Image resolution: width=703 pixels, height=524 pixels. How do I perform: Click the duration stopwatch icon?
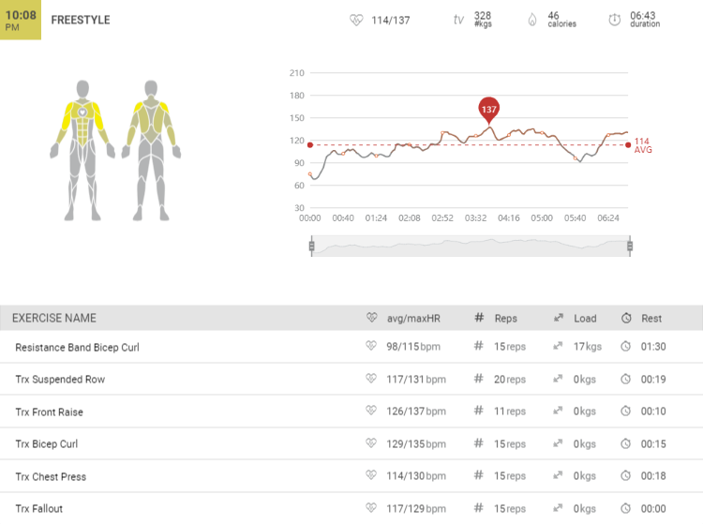pos(615,20)
